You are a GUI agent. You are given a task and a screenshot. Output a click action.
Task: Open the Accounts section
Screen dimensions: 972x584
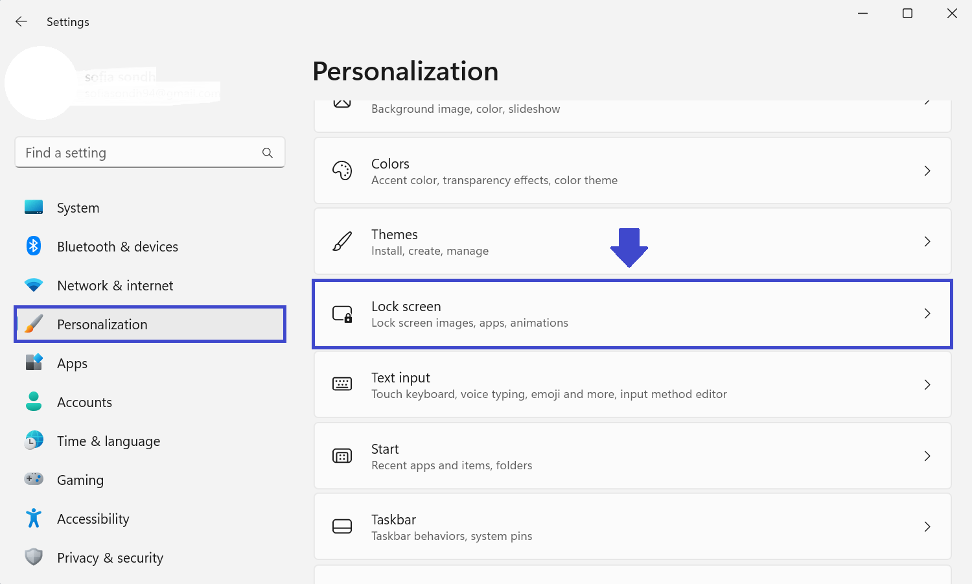click(x=84, y=403)
